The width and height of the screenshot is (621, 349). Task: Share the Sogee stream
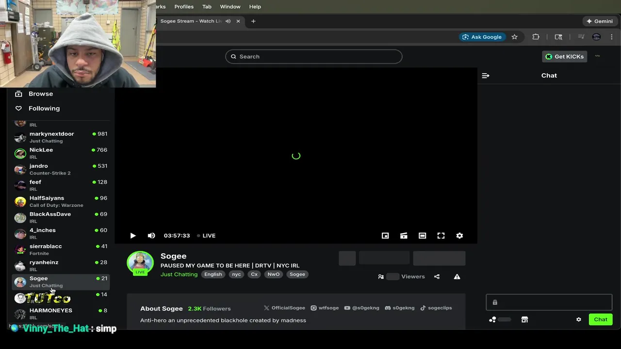[x=437, y=277]
